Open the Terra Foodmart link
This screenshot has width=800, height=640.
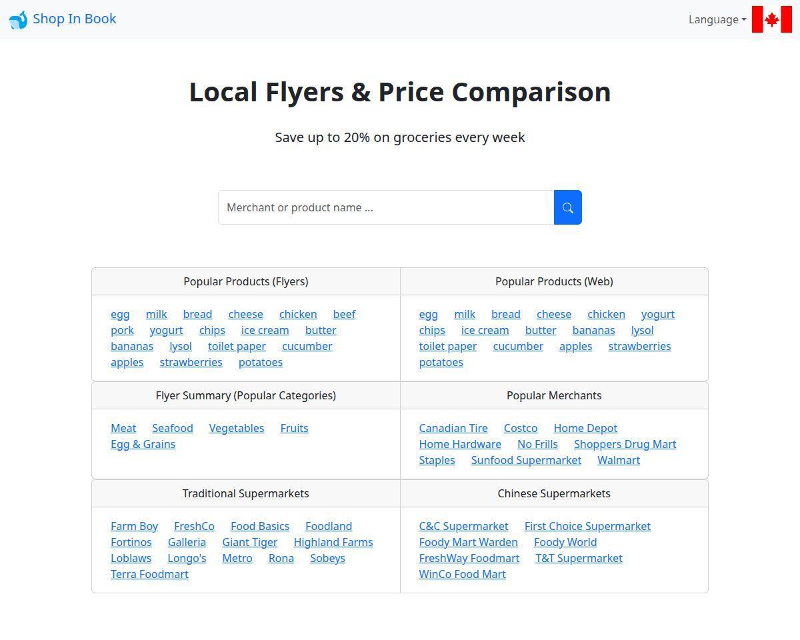(150, 574)
